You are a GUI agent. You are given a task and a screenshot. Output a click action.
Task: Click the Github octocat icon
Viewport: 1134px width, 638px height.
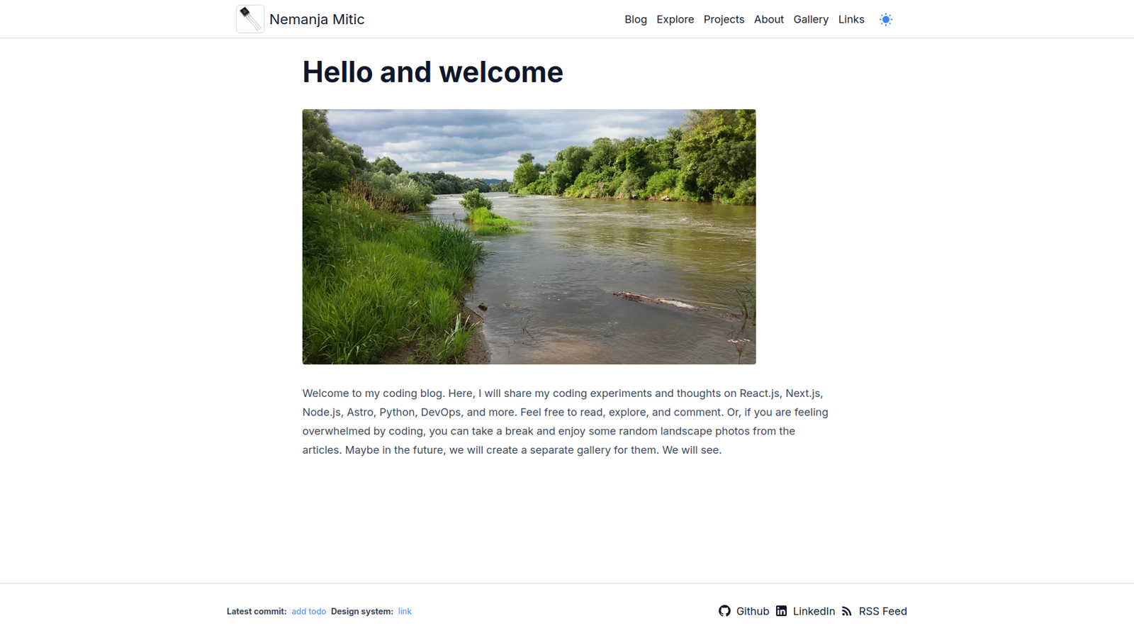click(724, 611)
